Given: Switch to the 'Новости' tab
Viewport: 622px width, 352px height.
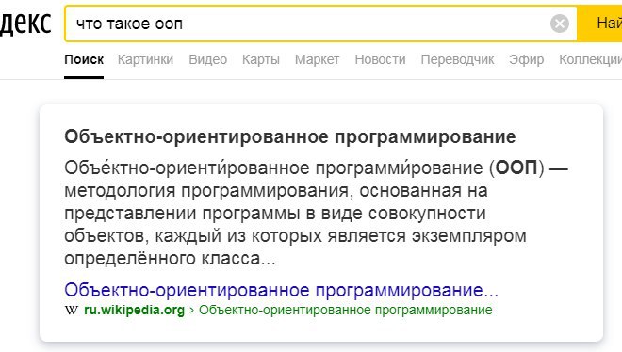Looking at the screenshot, I should pos(380,60).
